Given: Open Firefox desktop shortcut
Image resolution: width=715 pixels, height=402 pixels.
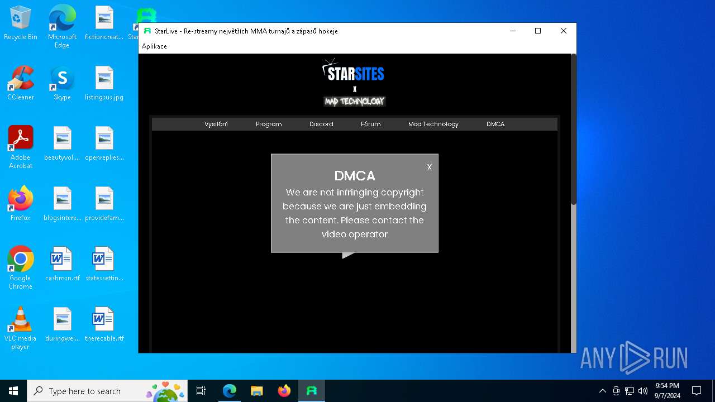Looking at the screenshot, I should tap(21, 204).
